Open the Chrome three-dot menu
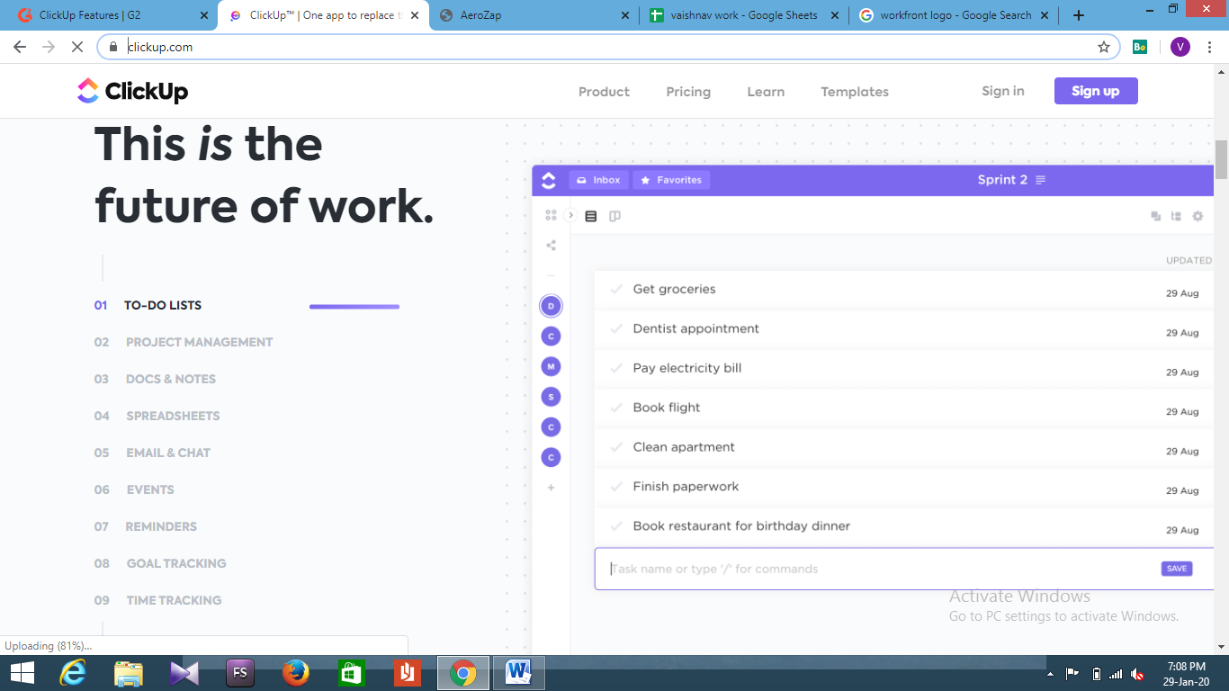Image resolution: width=1229 pixels, height=691 pixels. click(x=1212, y=47)
